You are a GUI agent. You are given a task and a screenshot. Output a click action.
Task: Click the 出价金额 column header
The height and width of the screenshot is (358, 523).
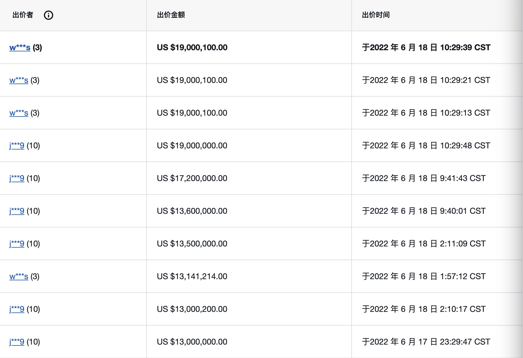pyautogui.click(x=171, y=15)
